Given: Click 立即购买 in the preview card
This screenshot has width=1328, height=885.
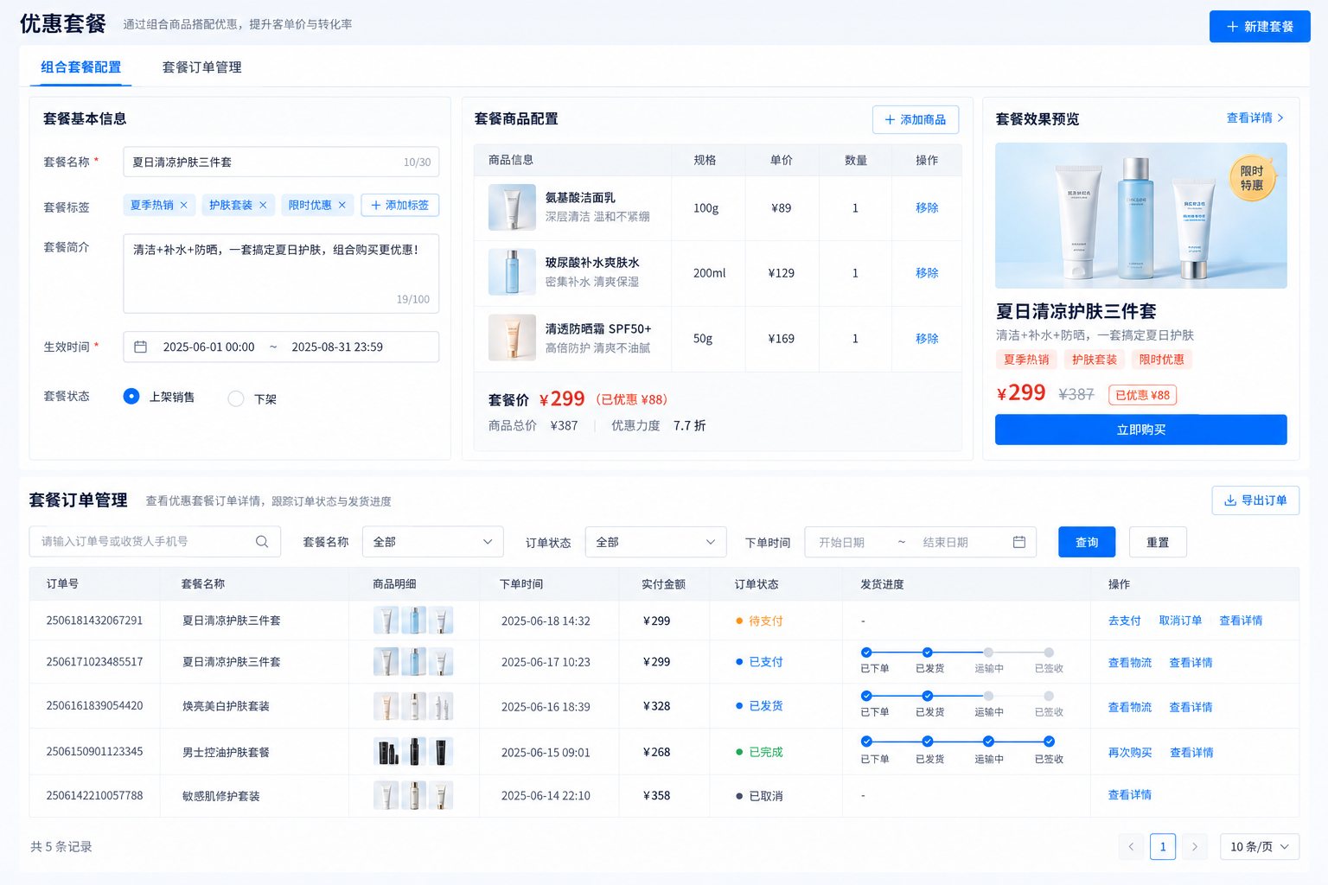Looking at the screenshot, I should (x=1141, y=430).
